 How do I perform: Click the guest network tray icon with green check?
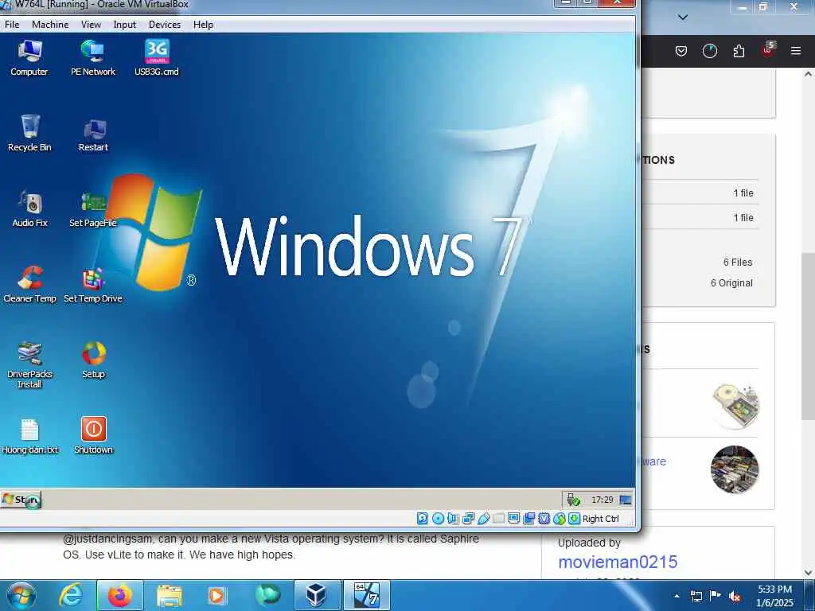573,500
